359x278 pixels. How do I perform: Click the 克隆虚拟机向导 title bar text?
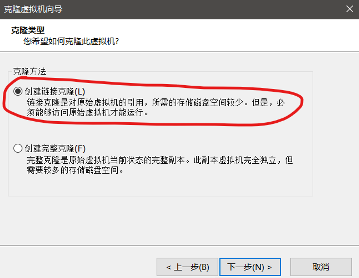pyautogui.click(x=34, y=9)
